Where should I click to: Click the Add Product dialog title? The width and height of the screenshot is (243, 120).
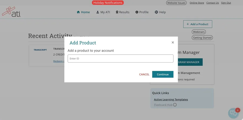tap(83, 43)
